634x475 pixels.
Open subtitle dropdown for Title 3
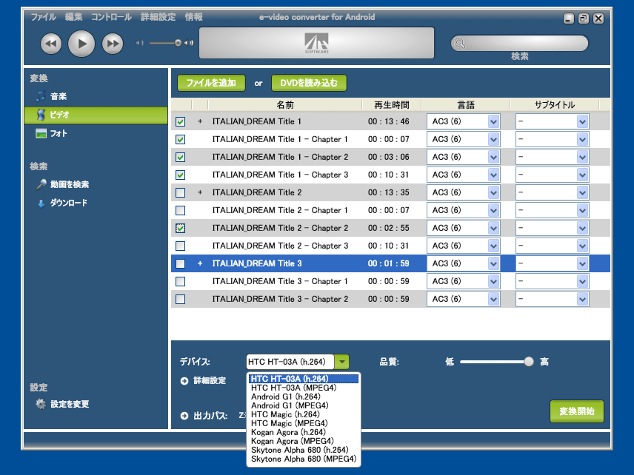pos(582,263)
